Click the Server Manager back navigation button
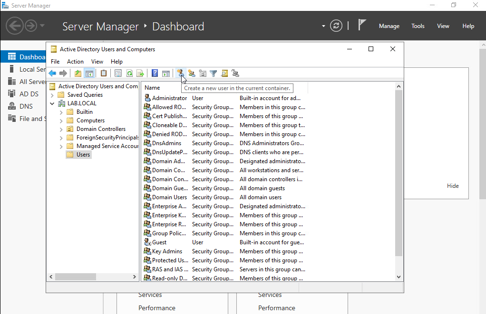486x314 pixels. pos(15,25)
